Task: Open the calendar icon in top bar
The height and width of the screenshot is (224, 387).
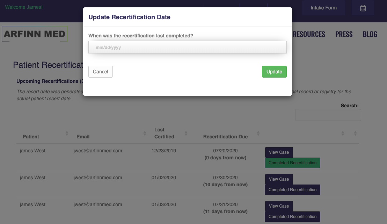Action: [363, 8]
